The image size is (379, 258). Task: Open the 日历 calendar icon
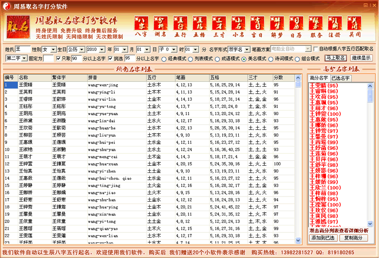pyautogui.click(x=296, y=26)
